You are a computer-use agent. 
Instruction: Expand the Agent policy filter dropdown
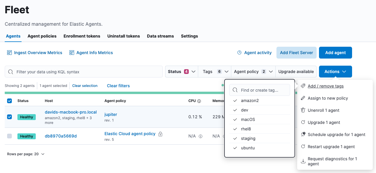[250, 72]
